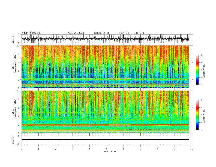Click the 'ch.1 Frequency (kHz)' axis label

[14, 64]
